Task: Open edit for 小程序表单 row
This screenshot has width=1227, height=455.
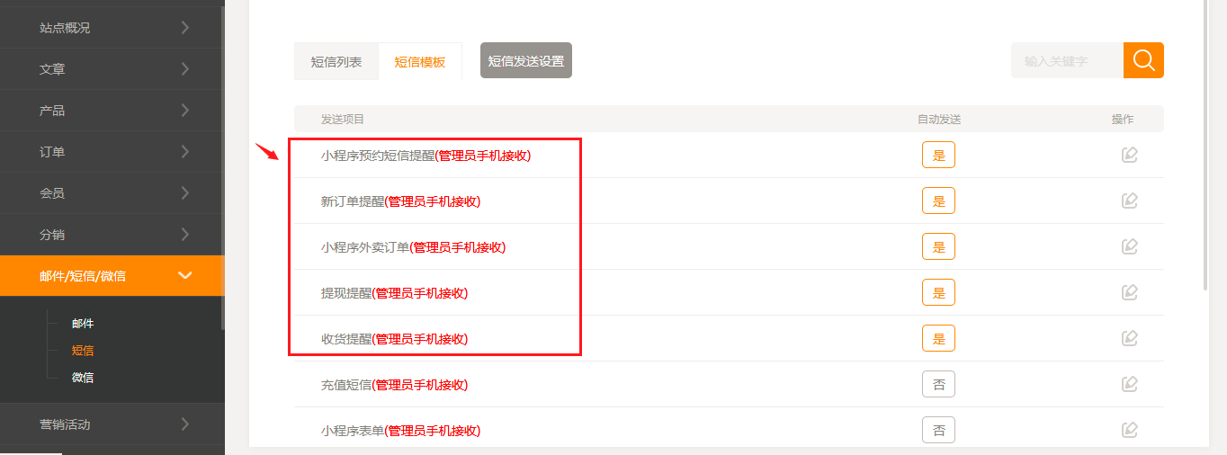Action: pyautogui.click(x=1130, y=430)
